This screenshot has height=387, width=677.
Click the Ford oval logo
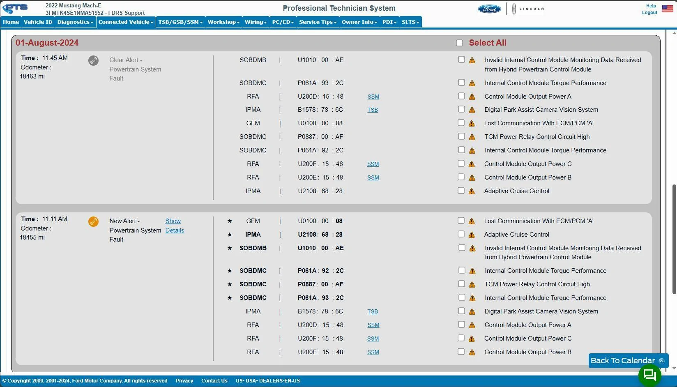pos(489,9)
